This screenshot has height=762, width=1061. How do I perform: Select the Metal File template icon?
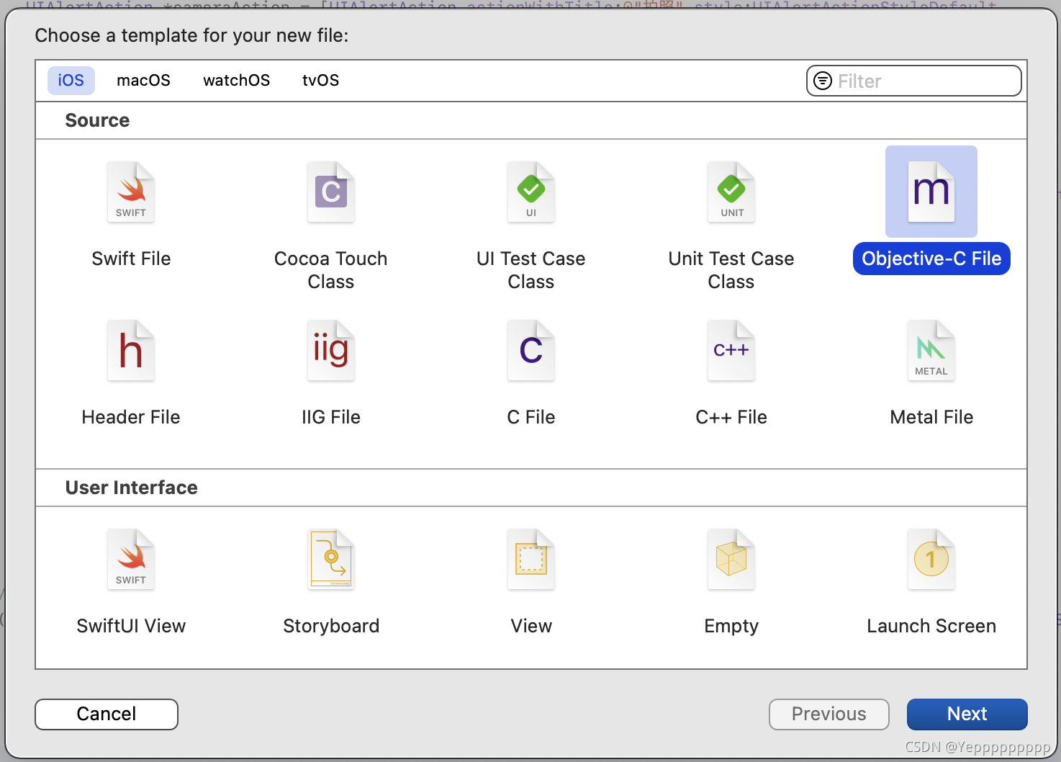pos(931,350)
